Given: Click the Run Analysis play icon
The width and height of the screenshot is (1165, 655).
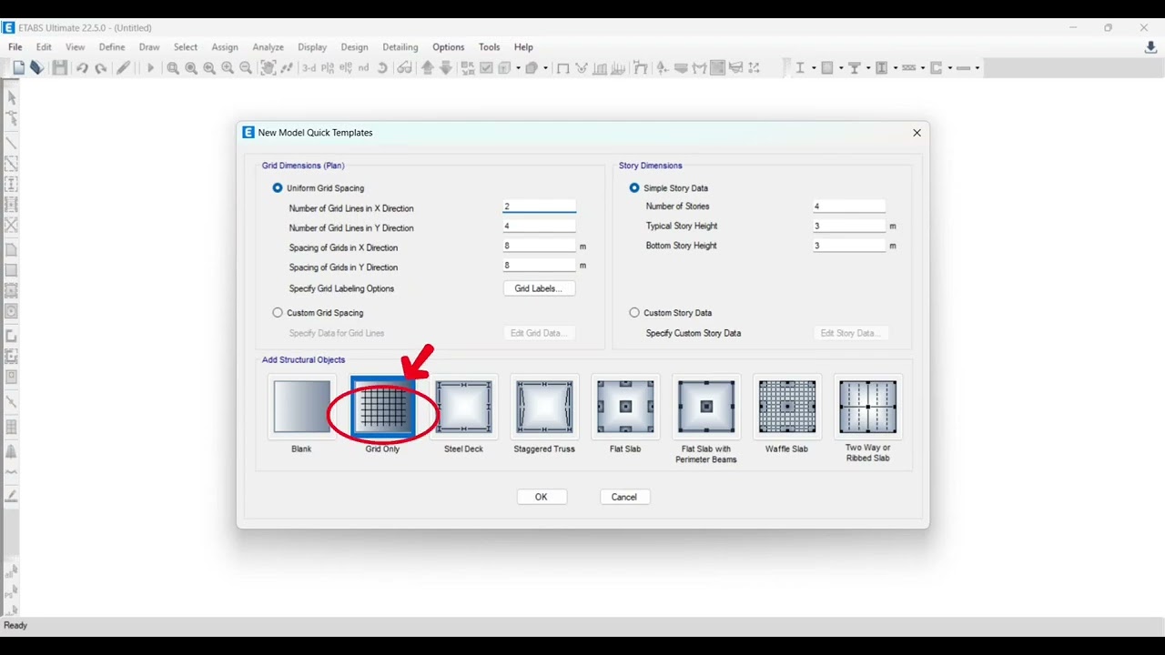Looking at the screenshot, I should click(x=150, y=68).
